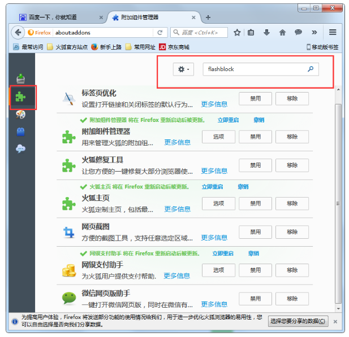Disable the 标签页优化 extension
349x337 pixels.
(255, 99)
